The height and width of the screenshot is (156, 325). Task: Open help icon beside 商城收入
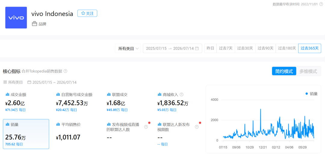coord(181,95)
